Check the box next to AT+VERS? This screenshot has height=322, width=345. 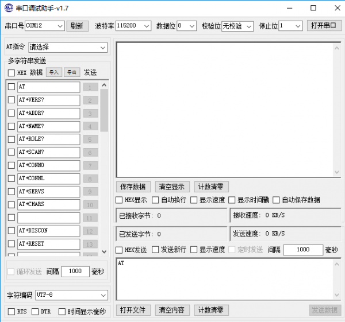(x=11, y=100)
